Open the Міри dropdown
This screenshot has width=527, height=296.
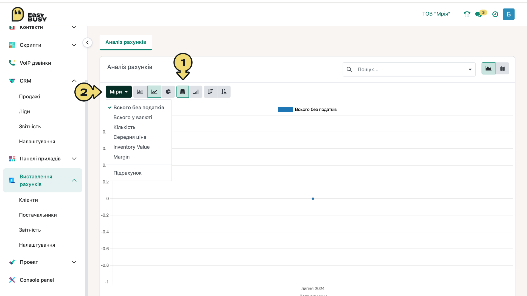[119, 92]
